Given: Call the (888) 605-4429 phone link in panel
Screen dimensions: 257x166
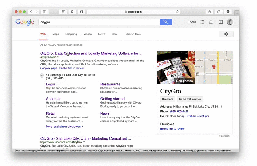Looking at the screenshot, I should pos(179,111).
